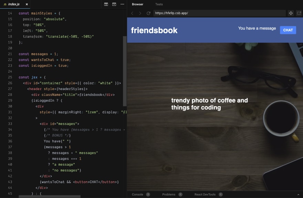Click the friendsbook title
303x198 pixels.
[x=154, y=30]
